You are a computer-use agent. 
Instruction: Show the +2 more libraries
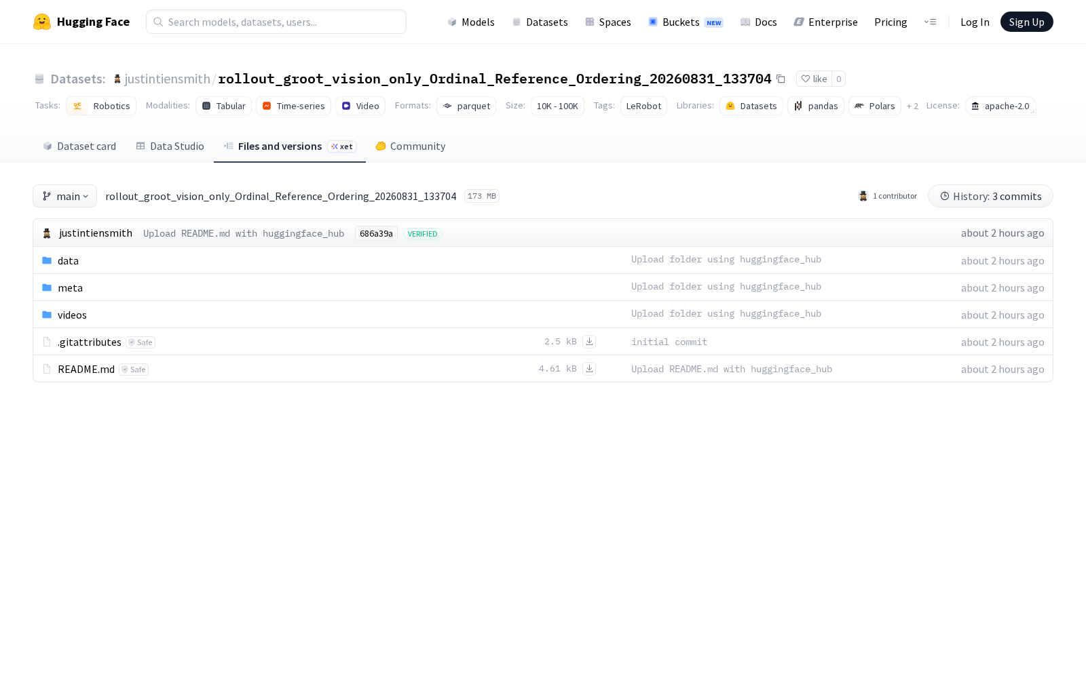(x=912, y=106)
